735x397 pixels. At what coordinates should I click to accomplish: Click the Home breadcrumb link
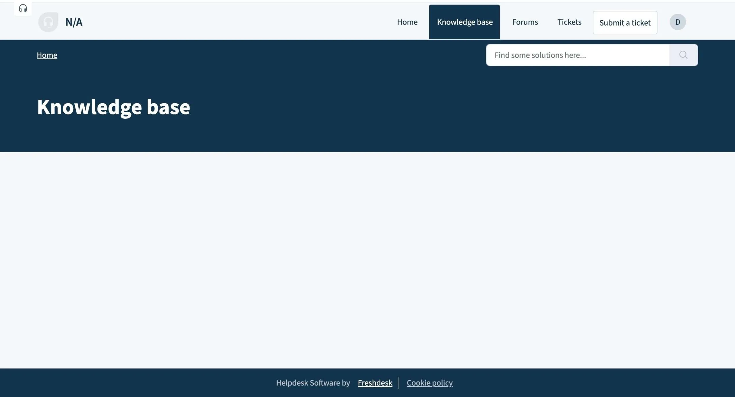click(47, 55)
